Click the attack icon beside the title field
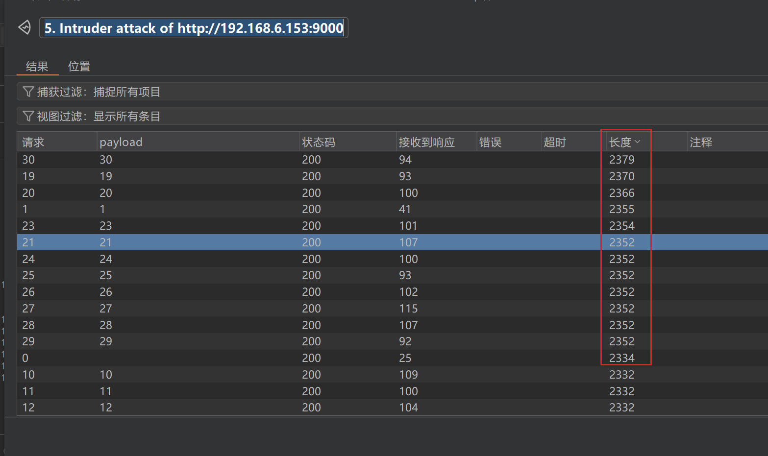This screenshot has height=456, width=768. [x=25, y=27]
